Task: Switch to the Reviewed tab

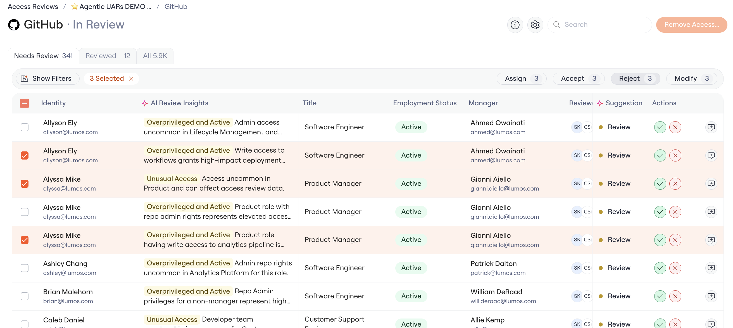Action: 108,56
